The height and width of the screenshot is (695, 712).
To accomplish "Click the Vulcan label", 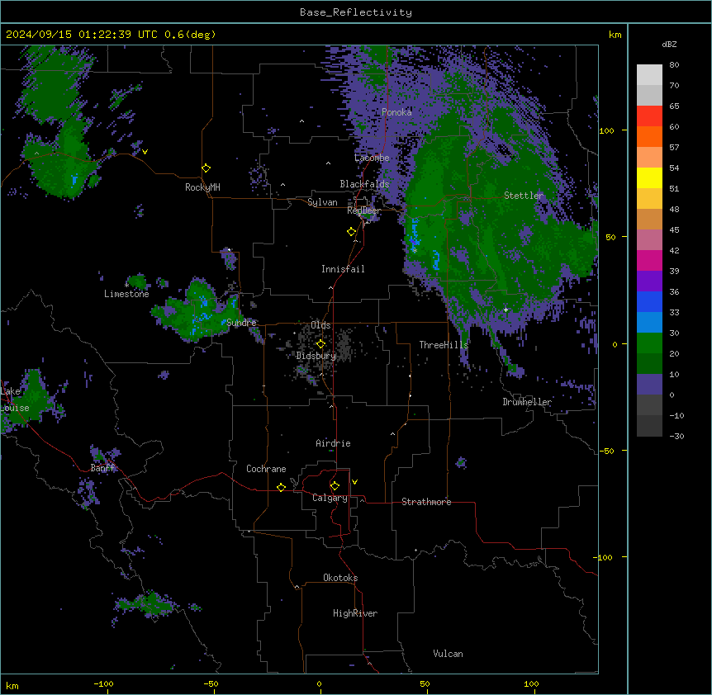I will 449,654.
